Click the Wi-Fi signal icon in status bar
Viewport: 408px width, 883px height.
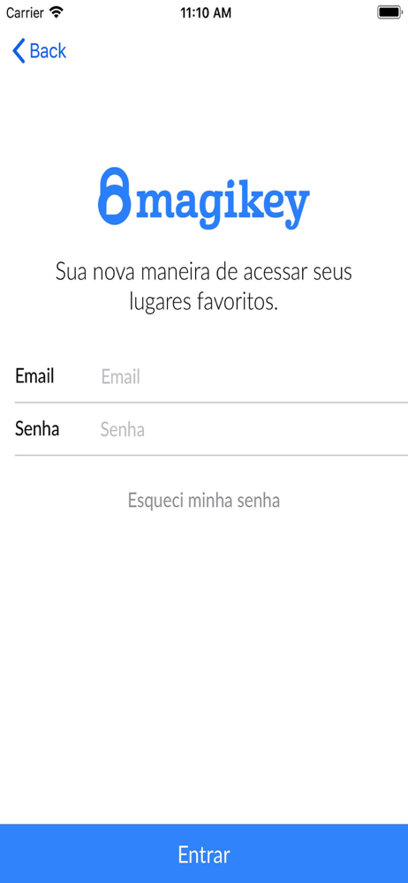click(x=57, y=11)
